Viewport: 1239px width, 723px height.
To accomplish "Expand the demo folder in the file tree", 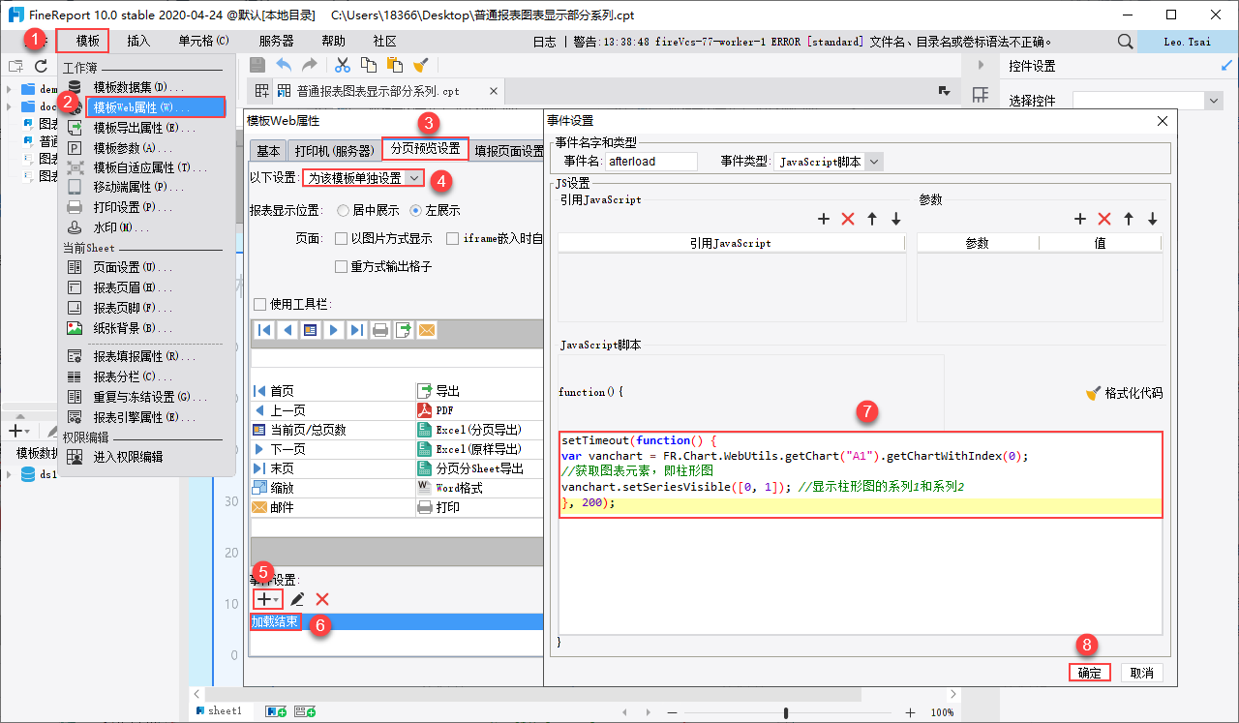I will click(x=9, y=89).
